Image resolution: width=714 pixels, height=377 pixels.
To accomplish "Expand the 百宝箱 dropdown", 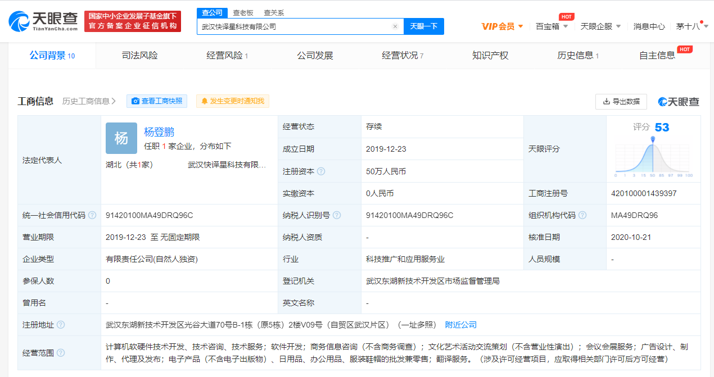I will (566, 26).
